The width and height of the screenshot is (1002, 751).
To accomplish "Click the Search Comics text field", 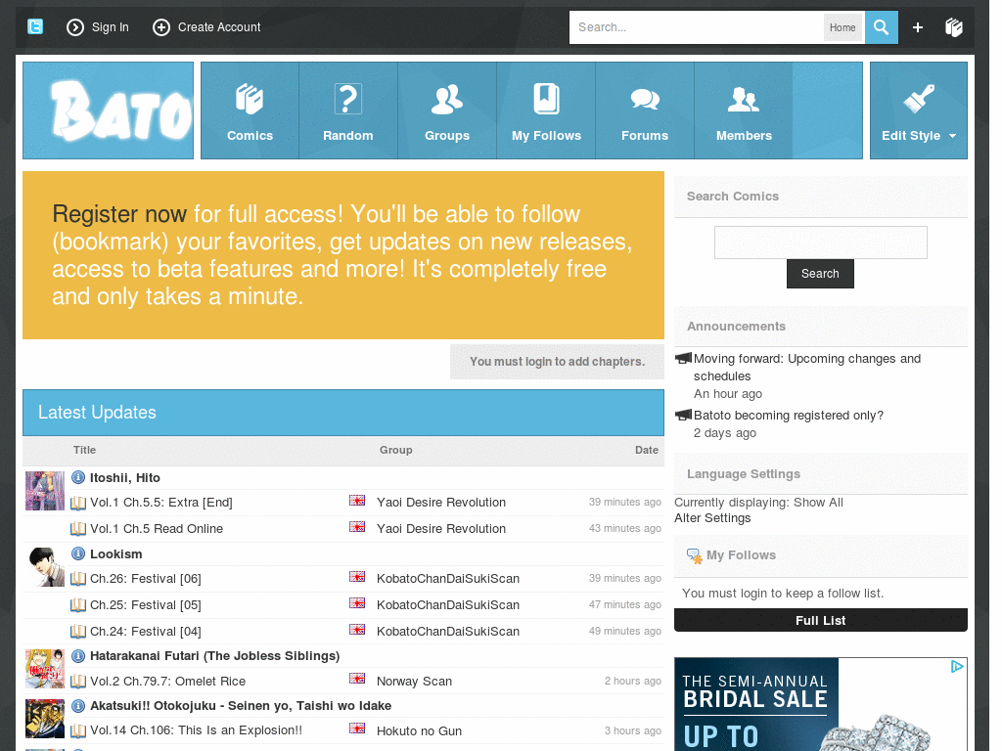I will [820, 243].
